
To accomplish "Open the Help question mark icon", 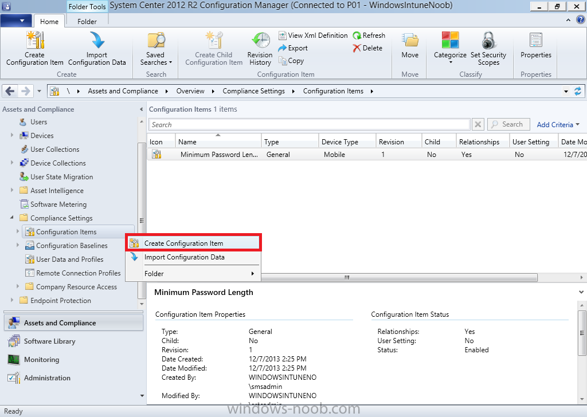I will (581, 20).
